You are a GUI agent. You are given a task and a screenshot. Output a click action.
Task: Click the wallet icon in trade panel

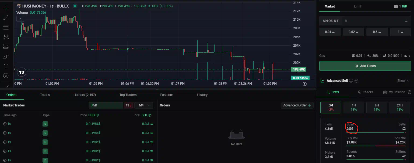pyautogui.click(x=396, y=6)
